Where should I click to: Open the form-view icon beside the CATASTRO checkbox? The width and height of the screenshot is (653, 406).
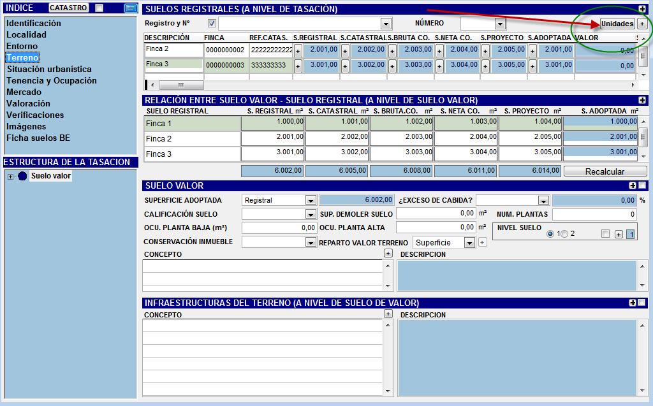[x=130, y=8]
